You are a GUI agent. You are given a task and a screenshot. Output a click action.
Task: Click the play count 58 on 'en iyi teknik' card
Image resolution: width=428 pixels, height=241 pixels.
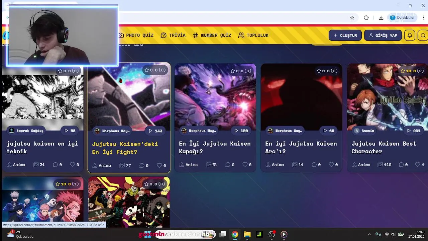pyautogui.click(x=70, y=131)
